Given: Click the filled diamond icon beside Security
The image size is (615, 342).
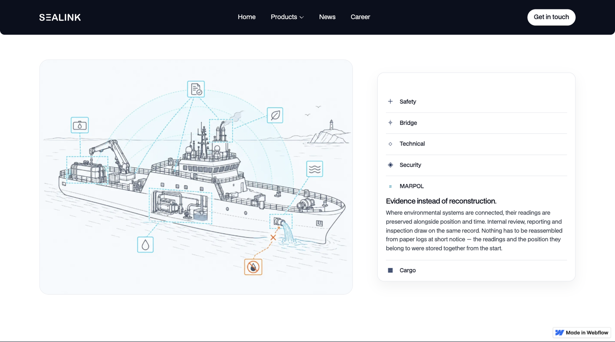Looking at the screenshot, I should (391, 165).
